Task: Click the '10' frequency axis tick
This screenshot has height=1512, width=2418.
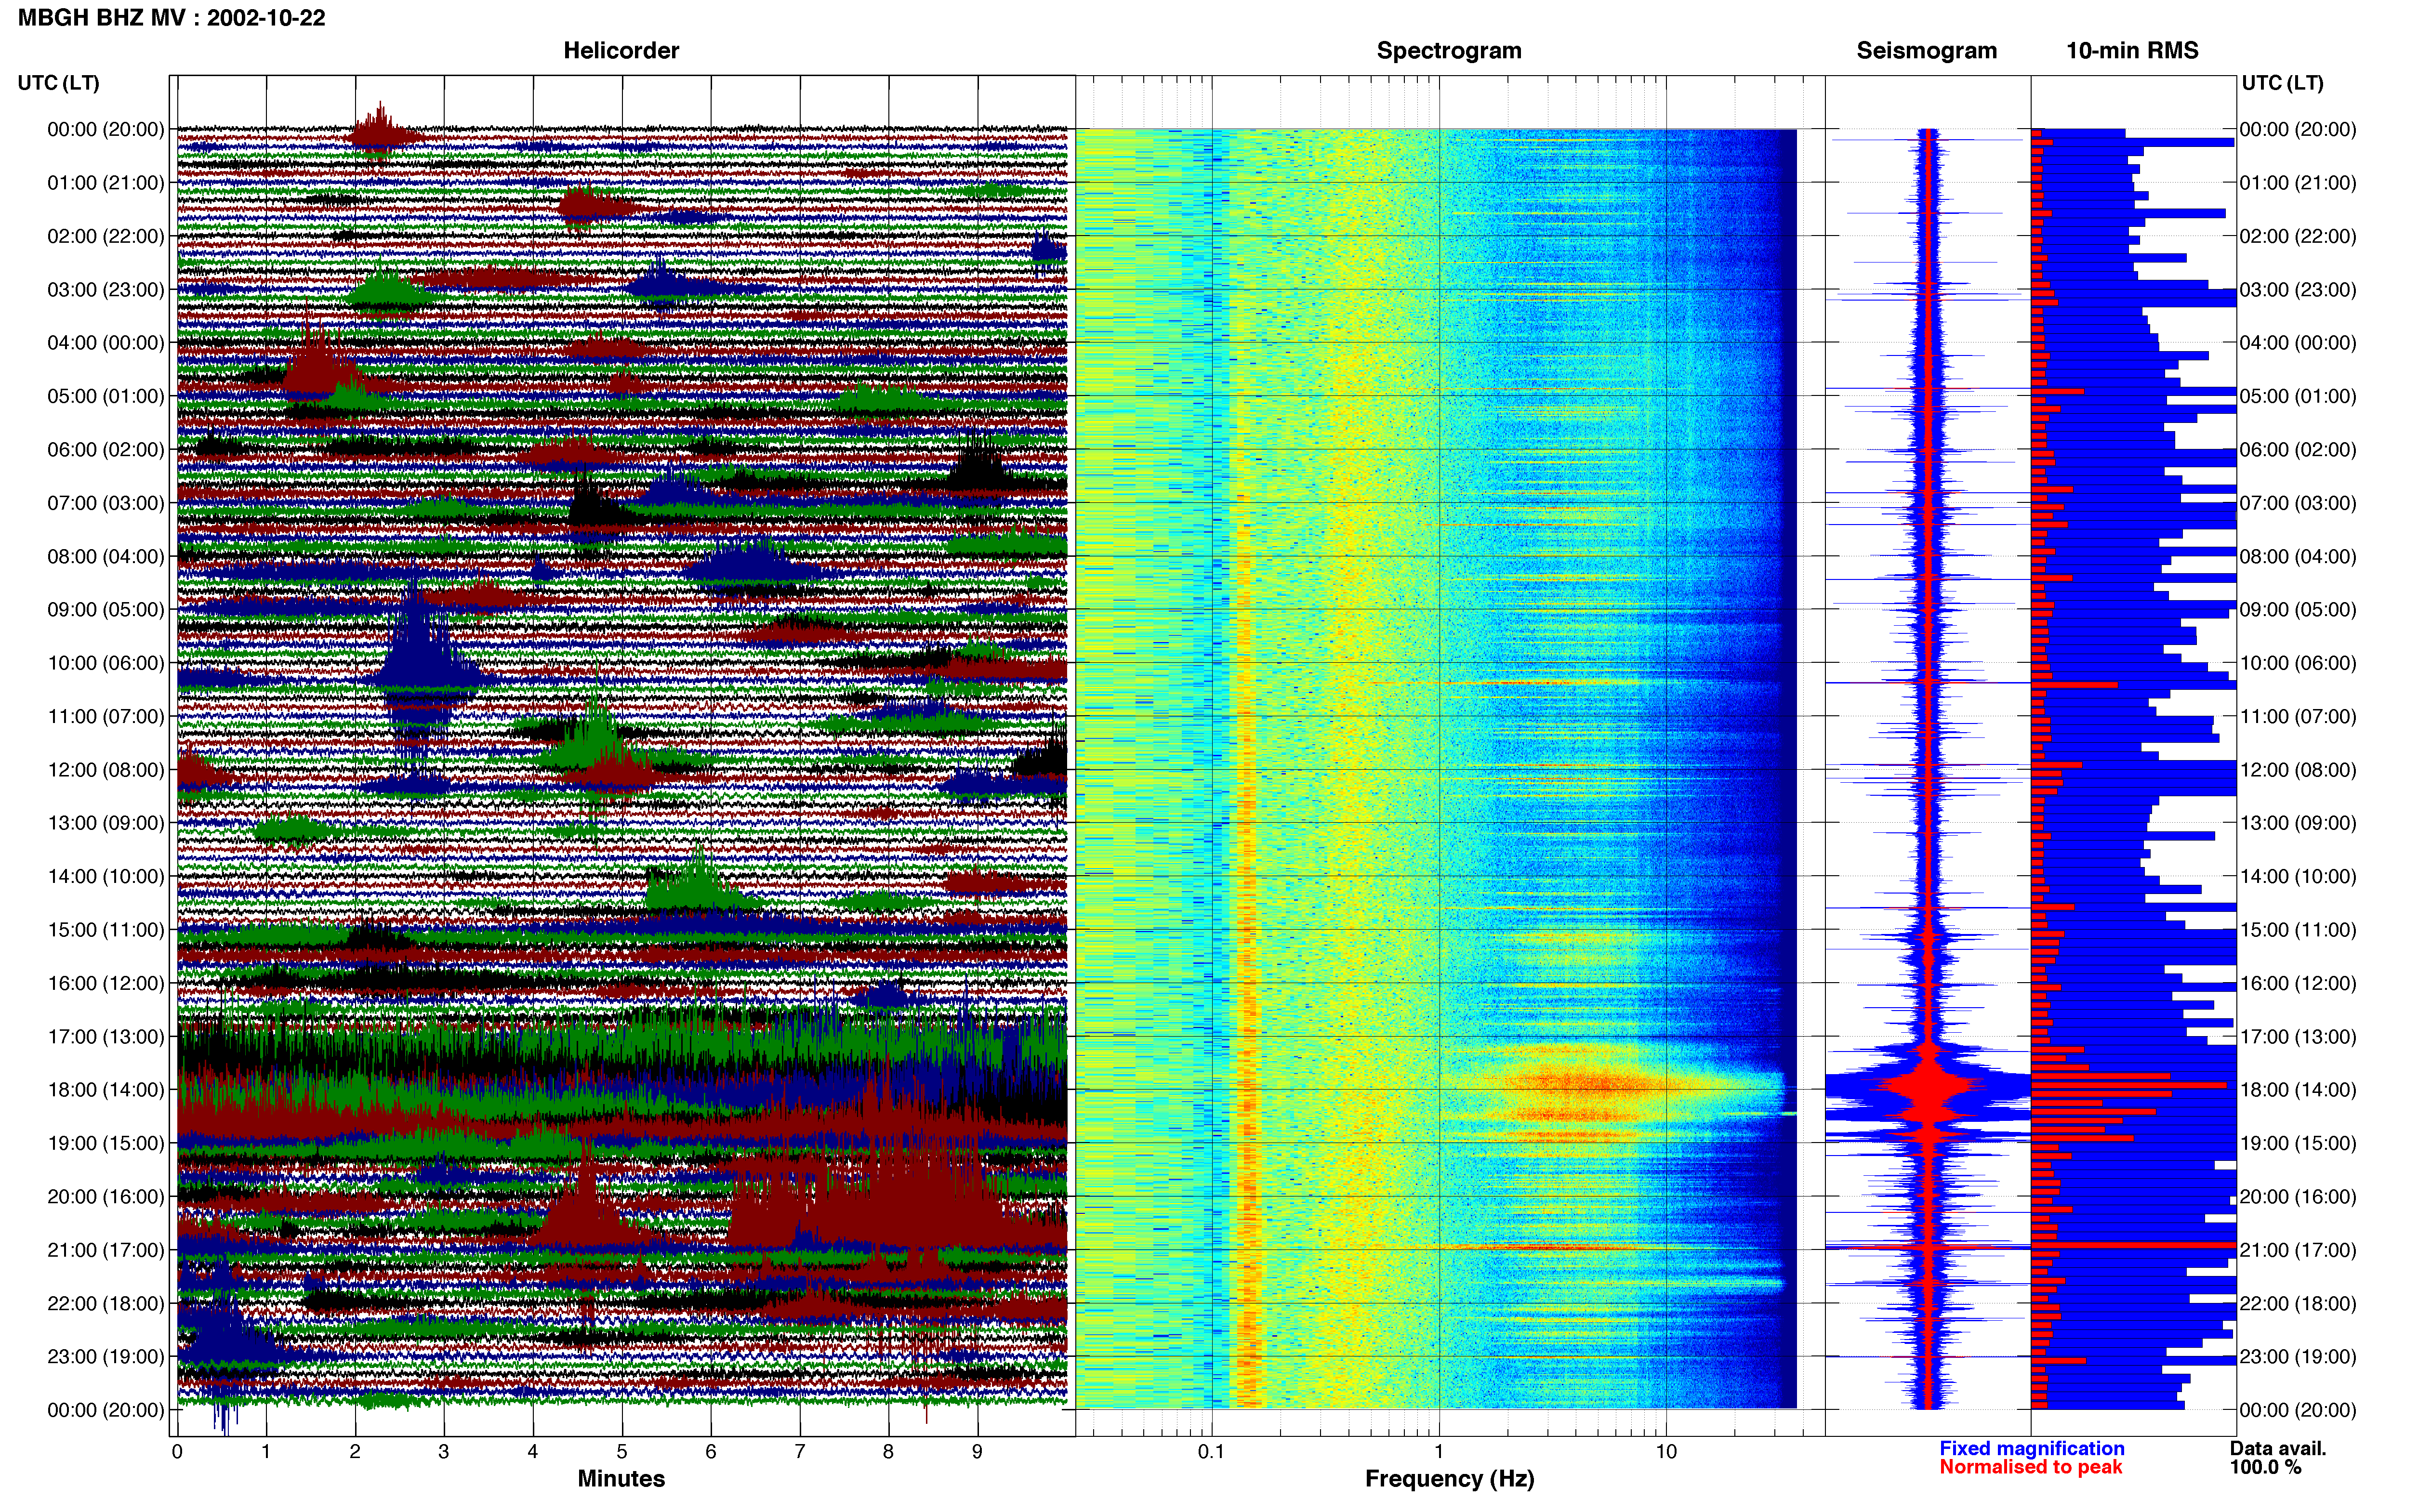Action: coord(1666,1452)
